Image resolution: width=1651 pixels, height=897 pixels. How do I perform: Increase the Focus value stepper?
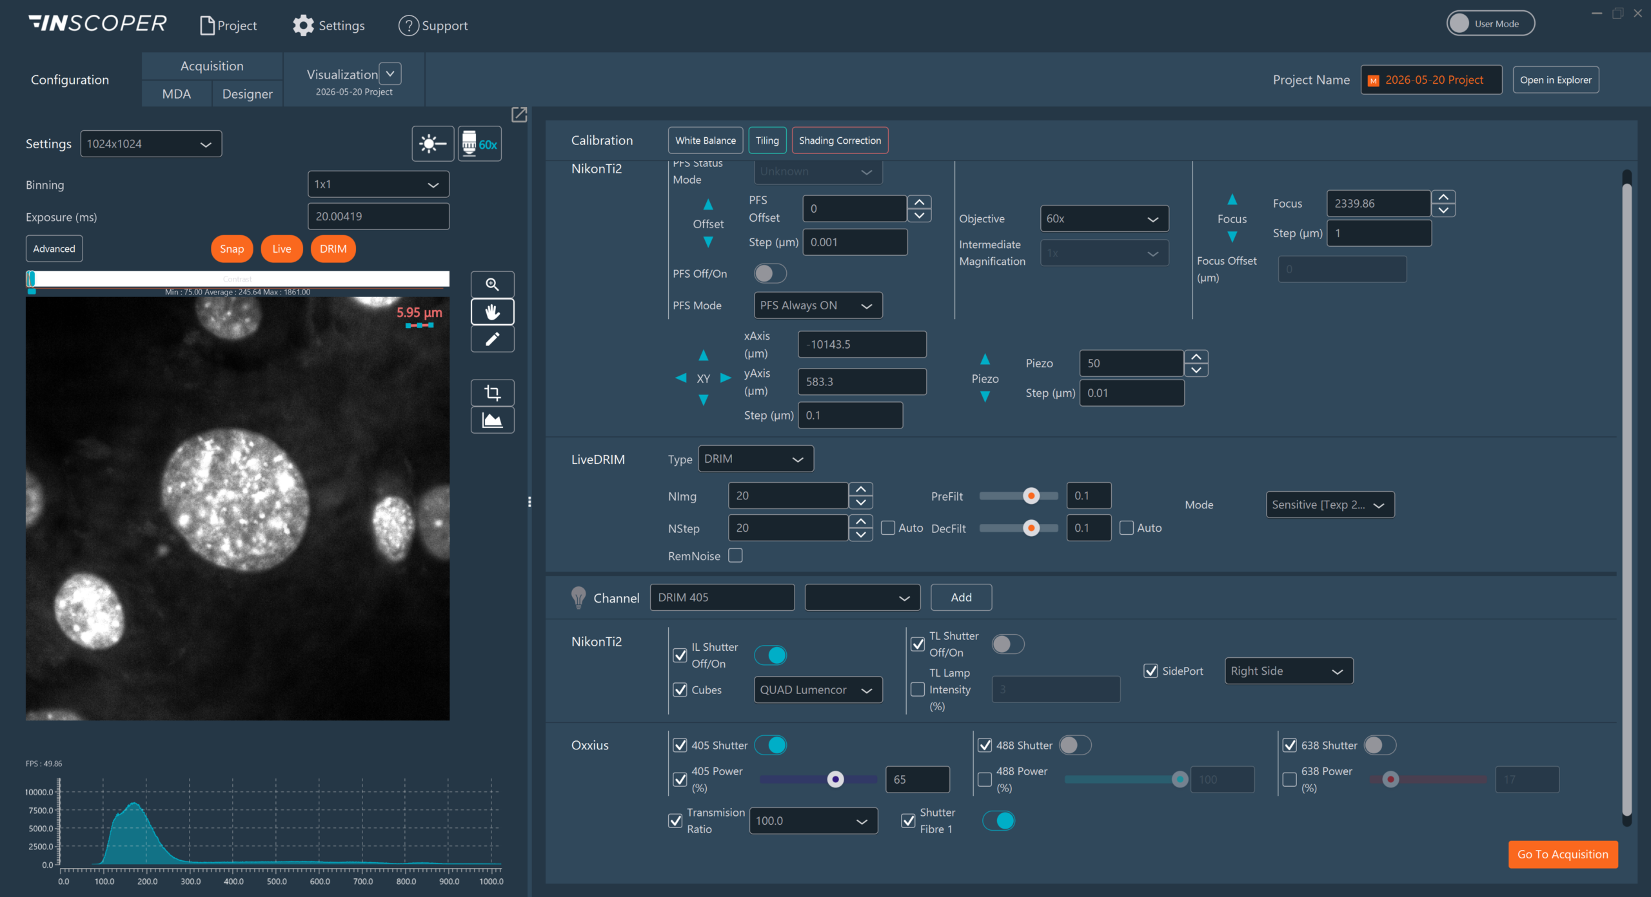(1443, 197)
